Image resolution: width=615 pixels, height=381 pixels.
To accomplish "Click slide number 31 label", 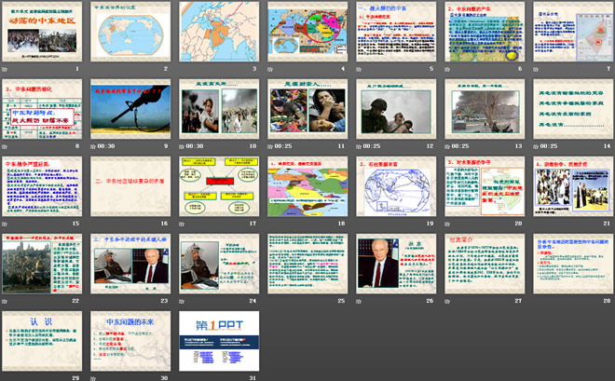I will pyautogui.click(x=253, y=378).
